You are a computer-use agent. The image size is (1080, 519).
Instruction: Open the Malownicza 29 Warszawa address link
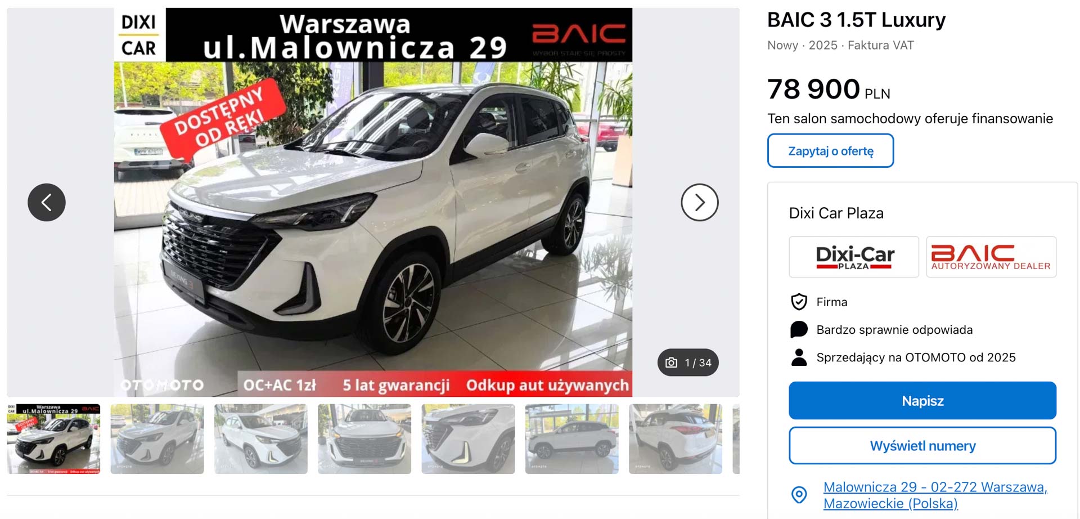click(x=935, y=495)
